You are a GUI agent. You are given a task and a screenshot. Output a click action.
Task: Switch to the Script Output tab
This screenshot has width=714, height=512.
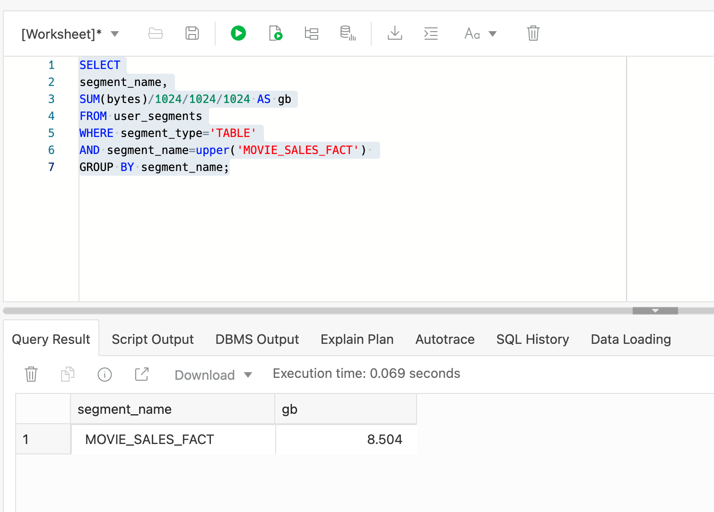[152, 339]
